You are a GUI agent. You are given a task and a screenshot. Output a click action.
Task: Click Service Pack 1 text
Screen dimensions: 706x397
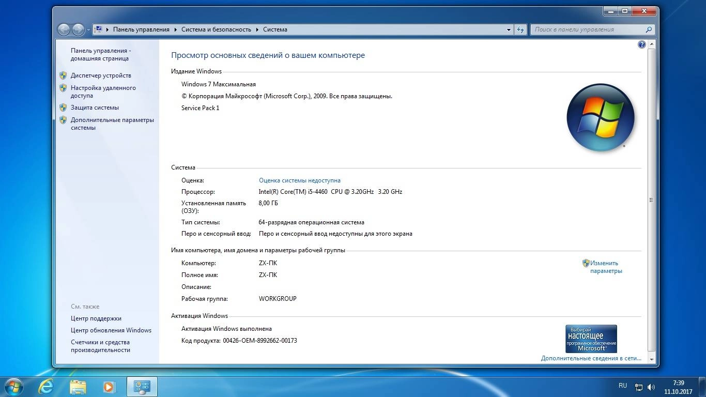coord(201,108)
